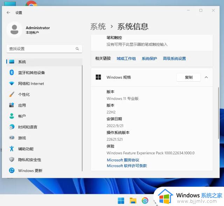Open 个性化 settings page
Image resolution: width=224 pixels, height=206 pixels.
coord(44,94)
